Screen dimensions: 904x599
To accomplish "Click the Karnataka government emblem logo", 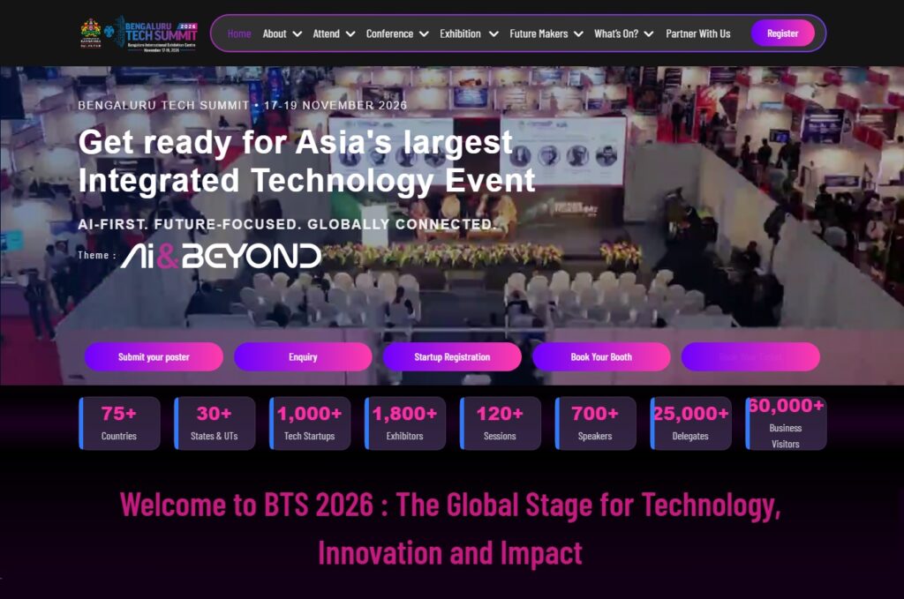I will (x=91, y=34).
